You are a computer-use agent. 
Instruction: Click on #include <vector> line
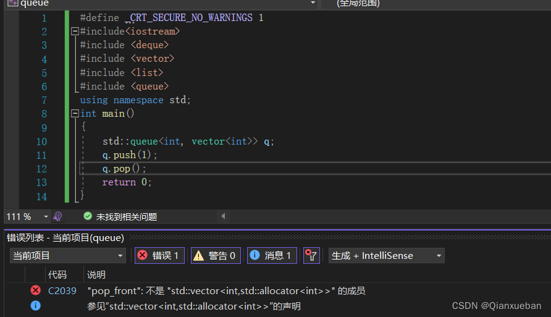click(x=127, y=58)
